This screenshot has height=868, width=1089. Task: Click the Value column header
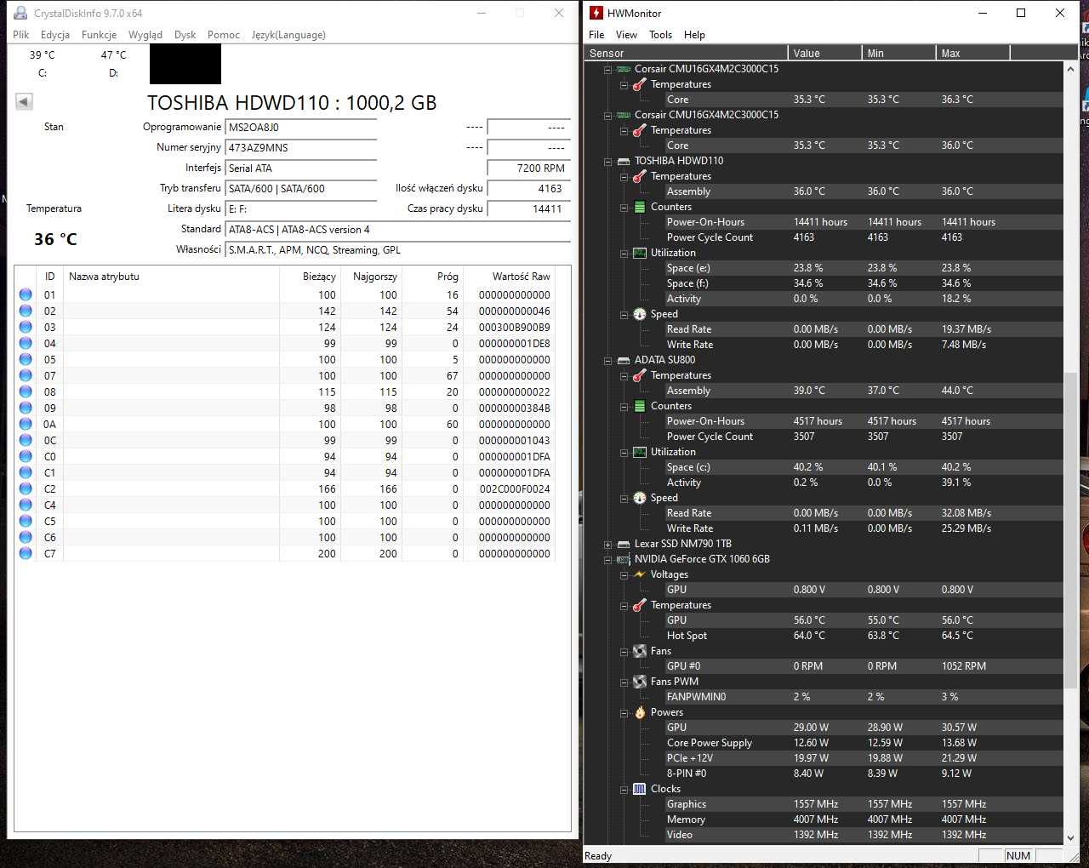824,53
